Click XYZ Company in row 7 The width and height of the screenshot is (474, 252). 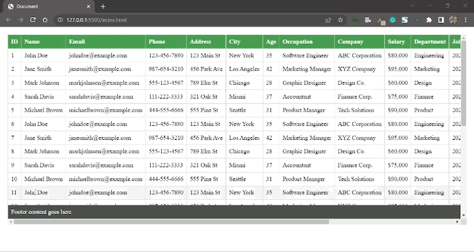[357, 138]
